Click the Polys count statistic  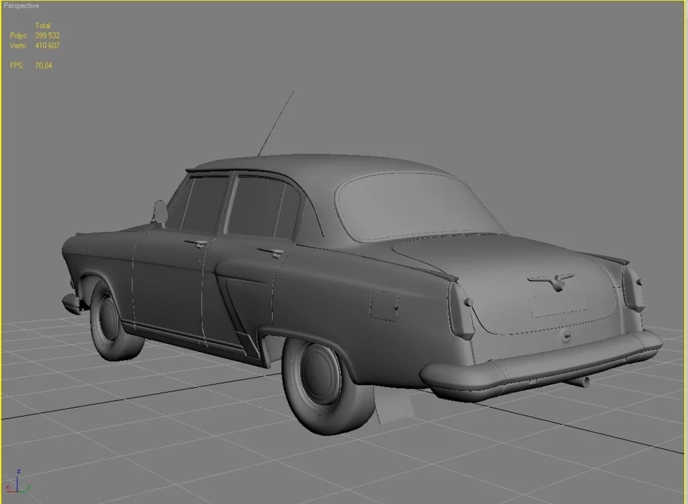click(x=47, y=36)
